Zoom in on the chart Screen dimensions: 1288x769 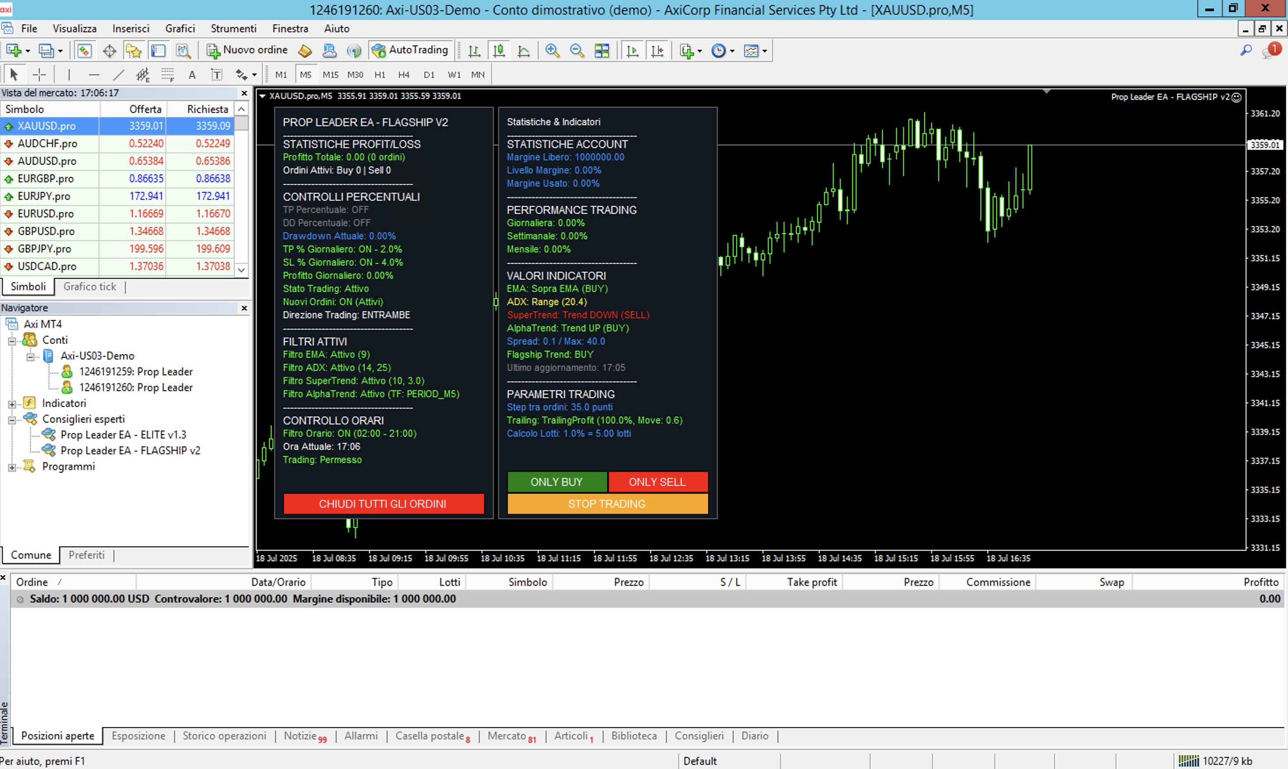point(552,50)
